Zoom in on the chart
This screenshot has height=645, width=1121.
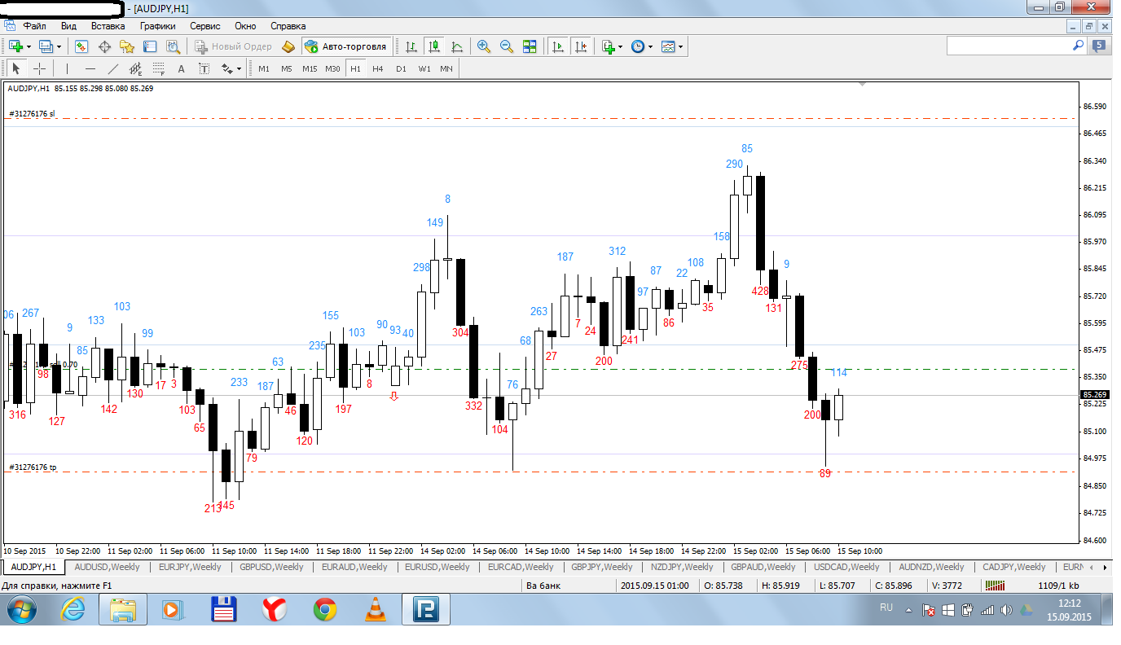pyautogui.click(x=484, y=46)
